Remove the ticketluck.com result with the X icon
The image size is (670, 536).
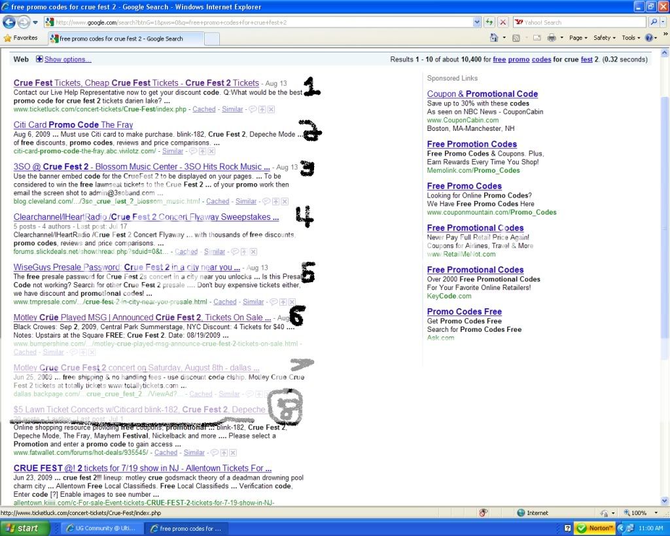(x=271, y=109)
